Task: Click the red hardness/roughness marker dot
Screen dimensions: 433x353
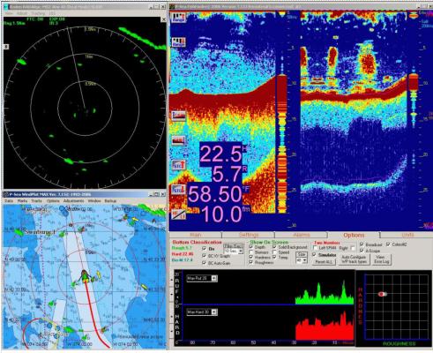Action: point(381,294)
